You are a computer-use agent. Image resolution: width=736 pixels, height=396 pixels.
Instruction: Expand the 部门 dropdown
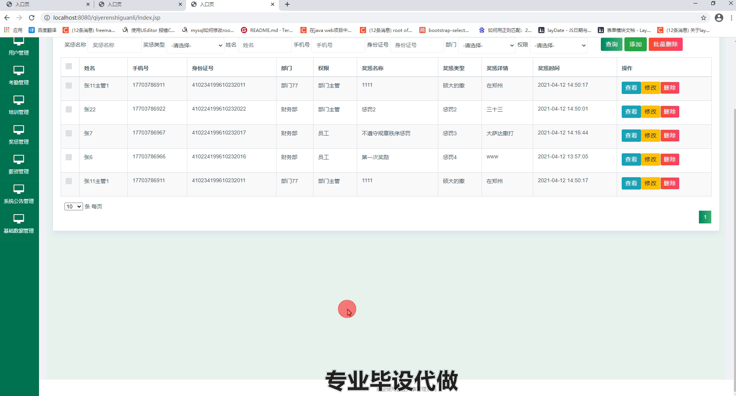tap(487, 45)
